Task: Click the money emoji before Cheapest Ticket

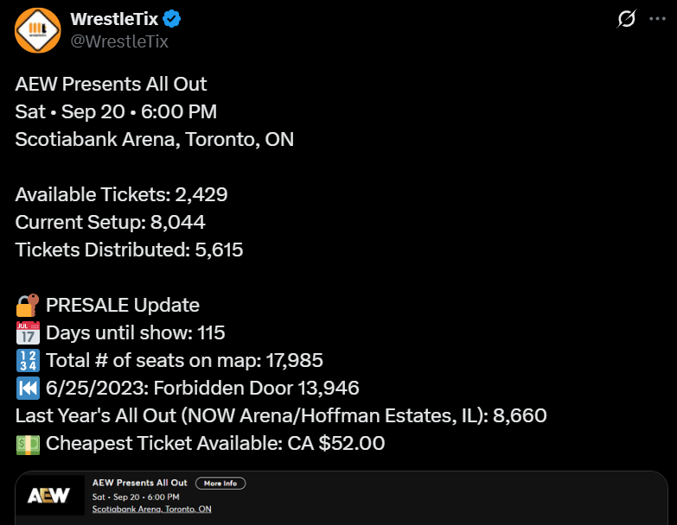Action: tap(27, 443)
